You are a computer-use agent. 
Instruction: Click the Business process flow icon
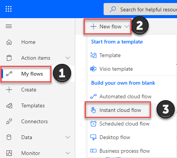[93, 151]
